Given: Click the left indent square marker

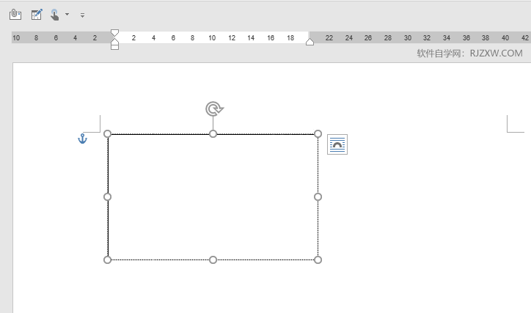Looking at the screenshot, I should coord(115,47).
